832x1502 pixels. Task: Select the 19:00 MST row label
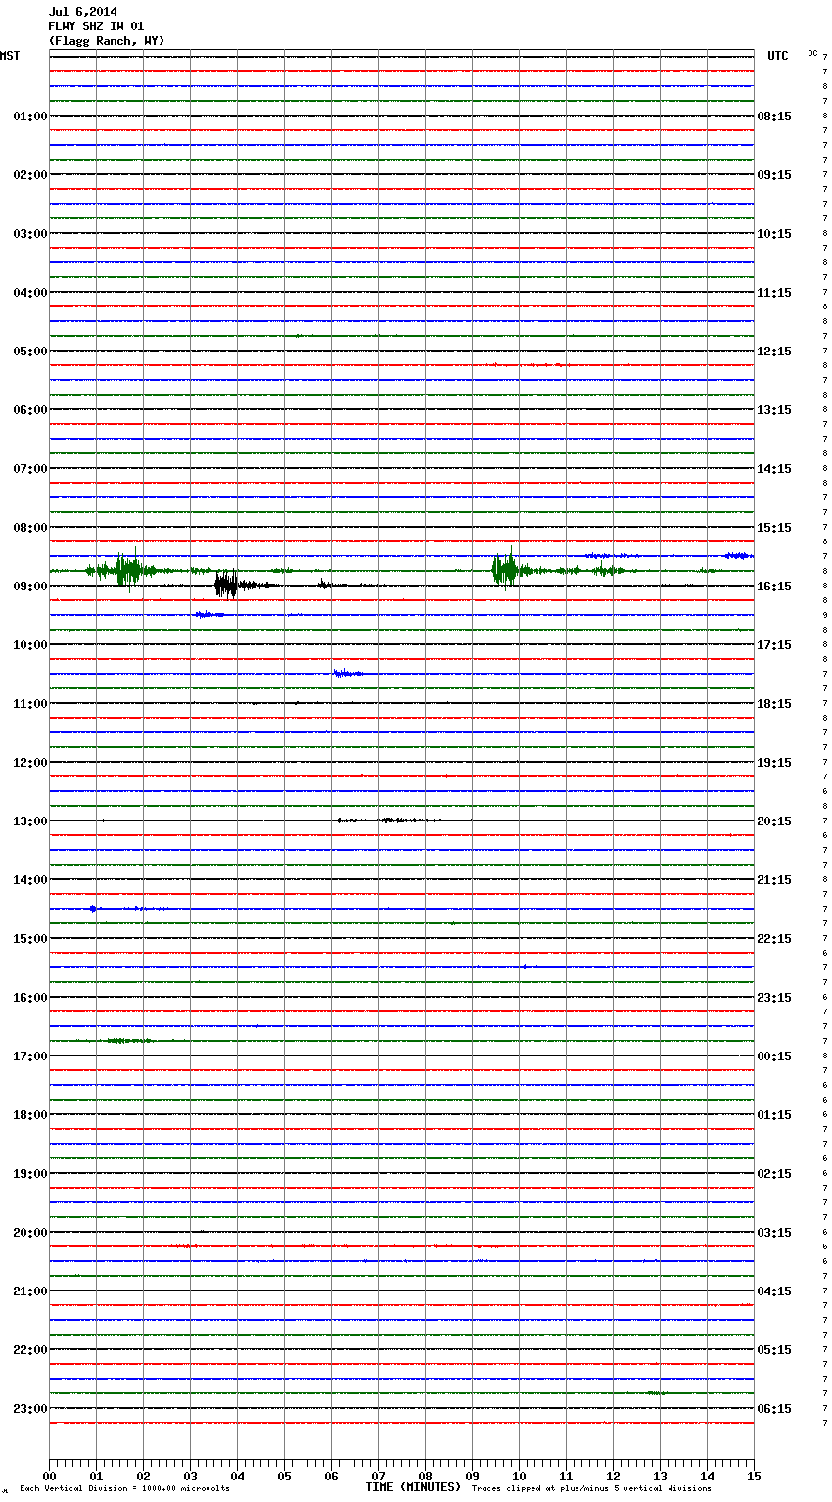[30, 1174]
